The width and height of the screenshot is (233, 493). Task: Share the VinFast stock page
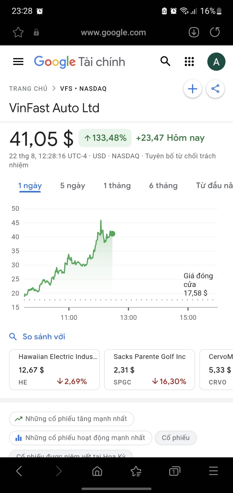215,89
